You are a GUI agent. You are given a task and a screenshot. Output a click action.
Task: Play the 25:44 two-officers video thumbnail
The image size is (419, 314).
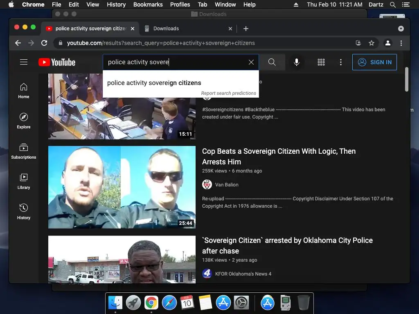(122, 187)
